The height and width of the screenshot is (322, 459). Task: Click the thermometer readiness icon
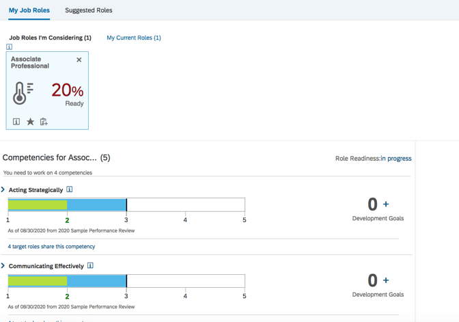tap(23, 93)
